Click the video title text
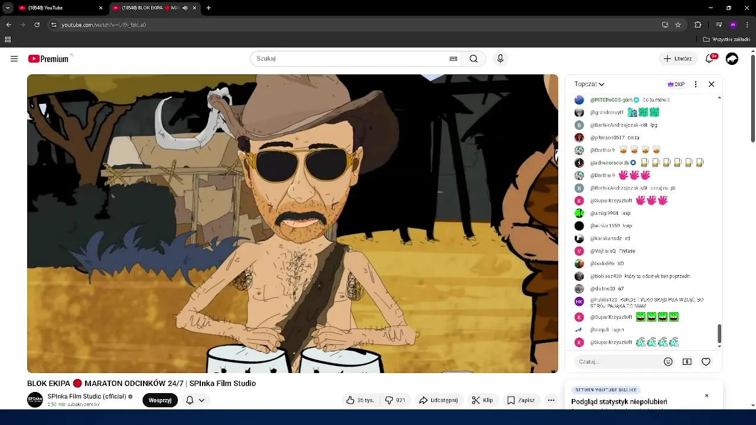Screen dimensions: 756x425 click(141, 383)
